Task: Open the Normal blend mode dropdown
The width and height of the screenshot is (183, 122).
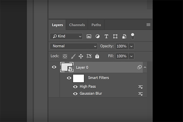Action: coord(74,46)
